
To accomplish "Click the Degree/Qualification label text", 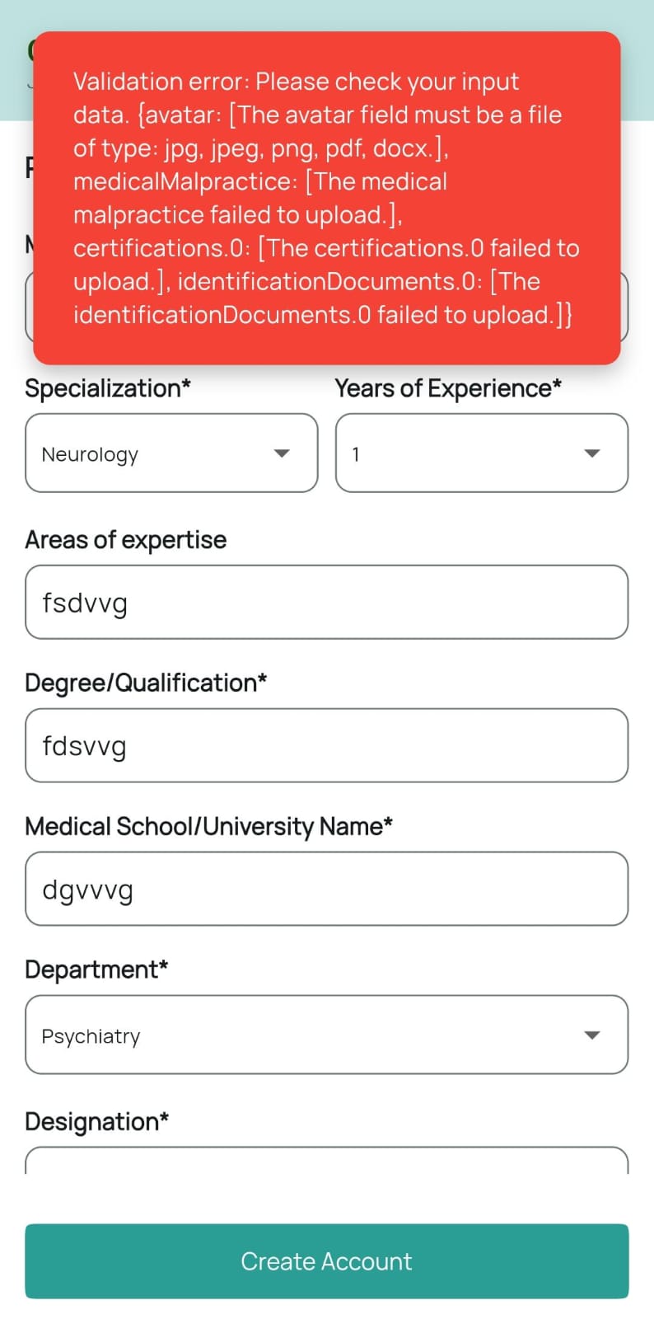I will [x=146, y=683].
